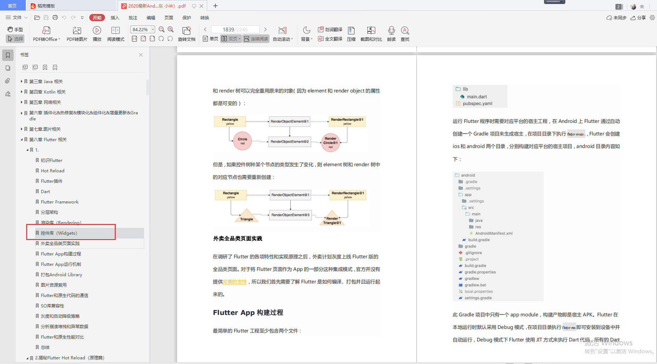This screenshot has width=657, height=364.
Task: Click the 完善的支持 hyperlink
Action: click(x=235, y=282)
